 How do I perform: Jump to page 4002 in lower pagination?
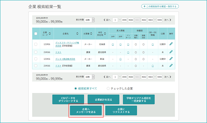[x=144, y=77]
